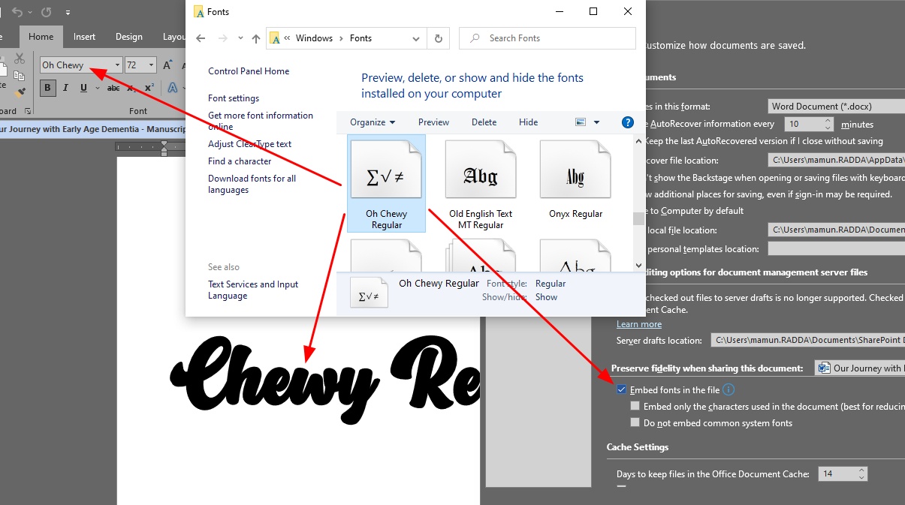Image resolution: width=905 pixels, height=505 pixels.
Task: Open the Find a character link
Action: (240, 161)
